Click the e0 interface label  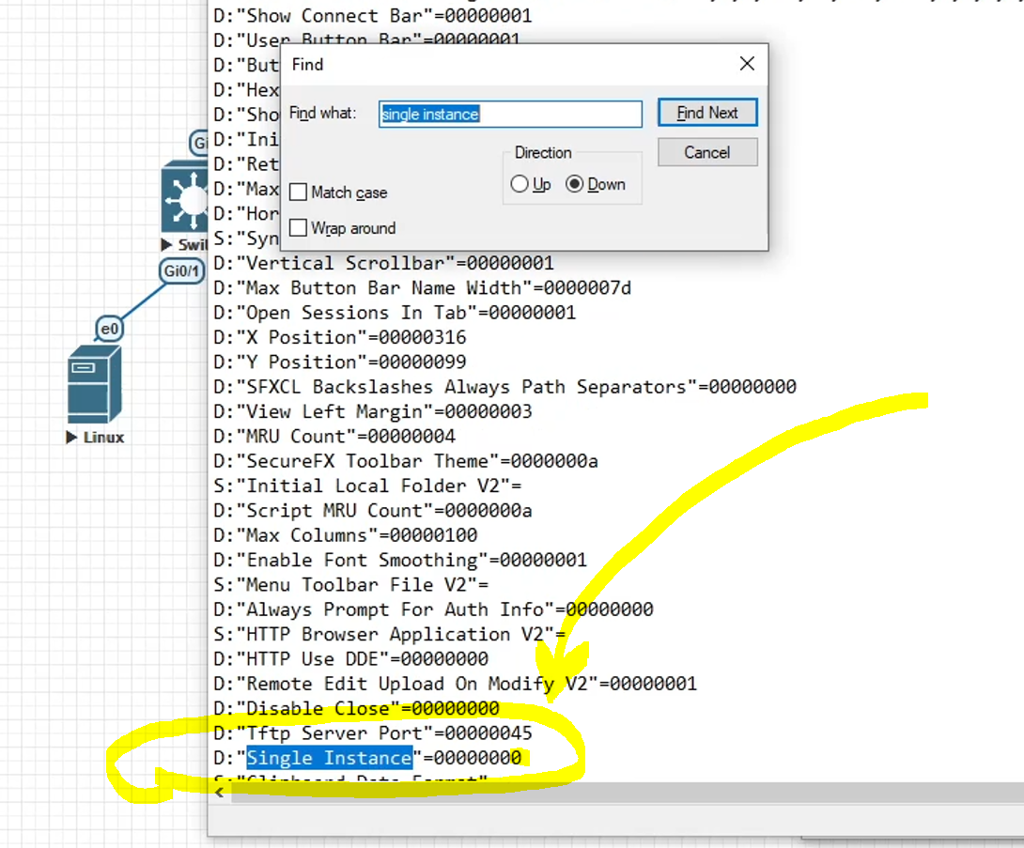(x=110, y=329)
